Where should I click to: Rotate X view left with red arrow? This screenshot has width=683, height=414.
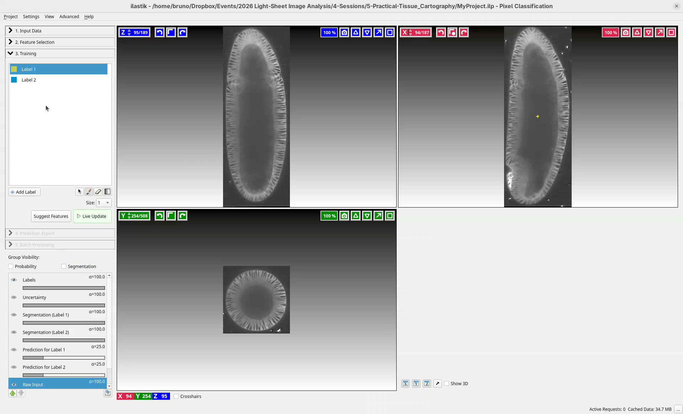(x=441, y=33)
